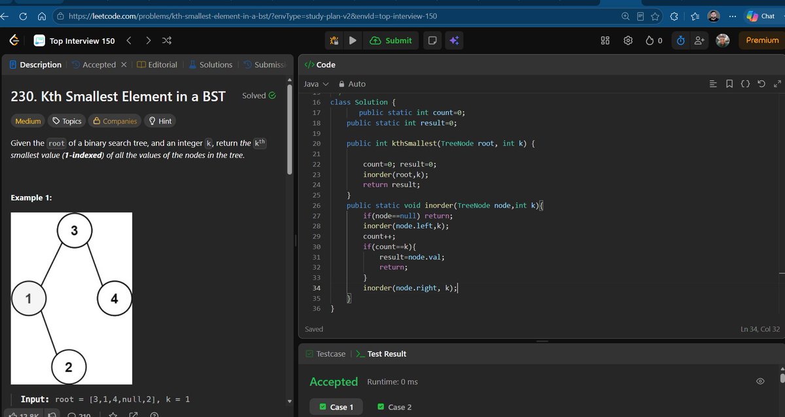
Task: Click the Medium difficulty tag
Action: point(28,121)
